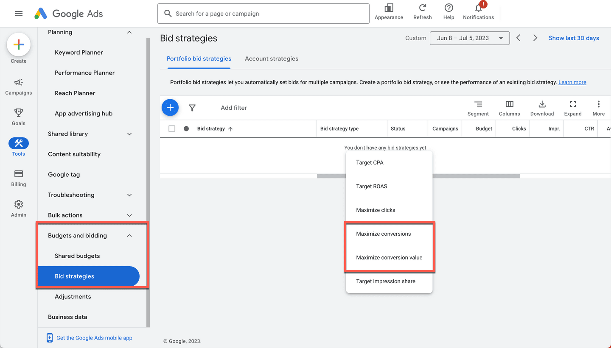The image size is (611, 348).
Task: Open the Segment option
Action: pos(478,108)
